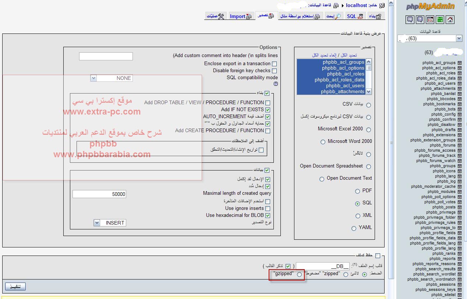467x299 pixels.
Task: Click browse icon next to phpbb_lang in sidebar
Action: pos(459,176)
